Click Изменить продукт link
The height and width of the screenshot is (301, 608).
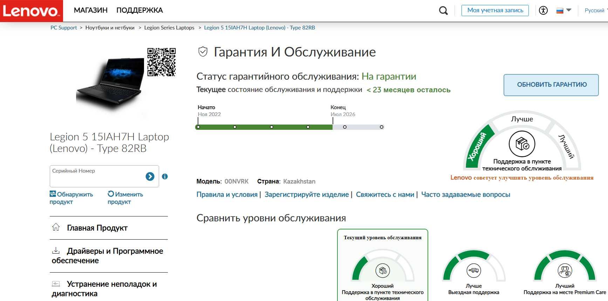pos(125,198)
